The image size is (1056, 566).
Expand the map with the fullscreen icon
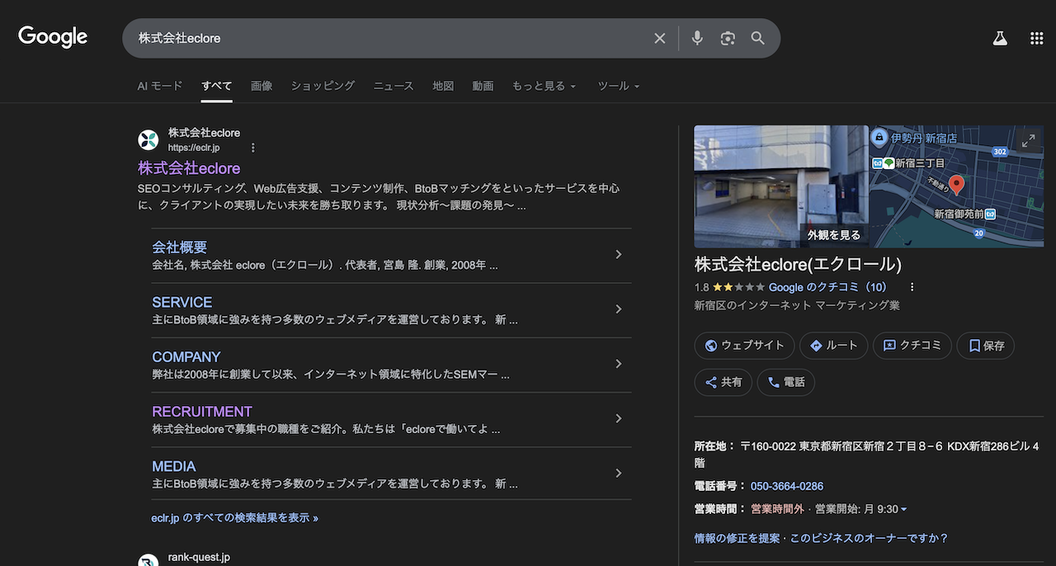coord(1028,141)
